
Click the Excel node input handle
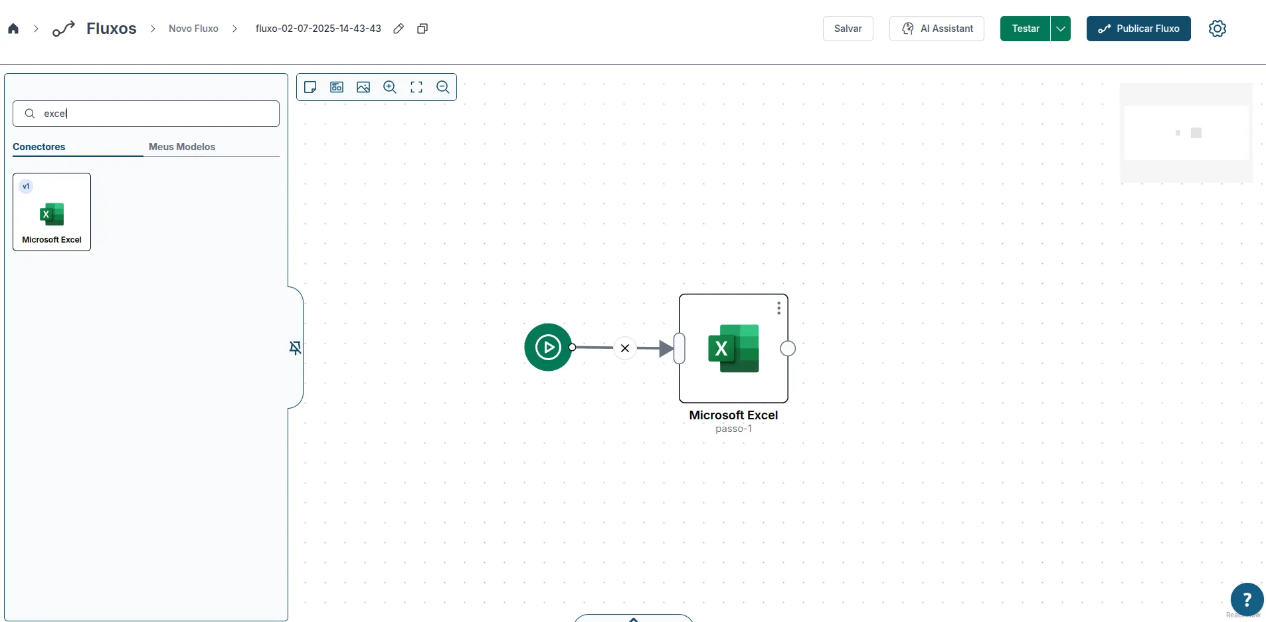[x=679, y=348]
